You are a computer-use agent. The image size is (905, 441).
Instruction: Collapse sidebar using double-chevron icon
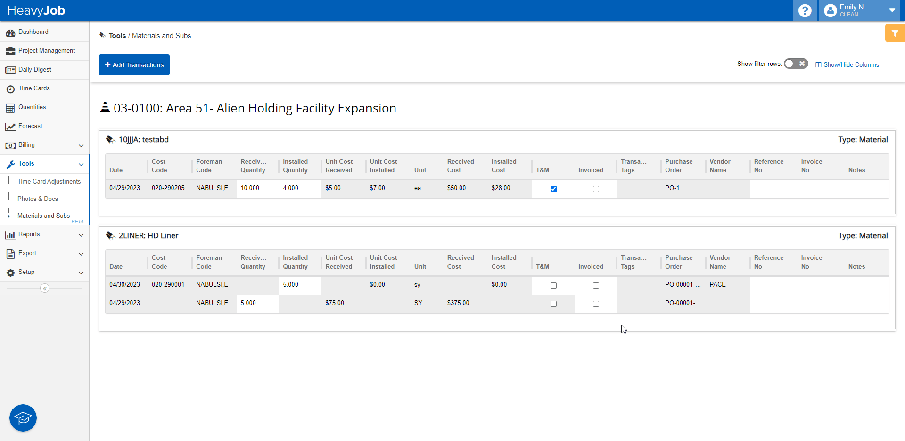coord(45,289)
